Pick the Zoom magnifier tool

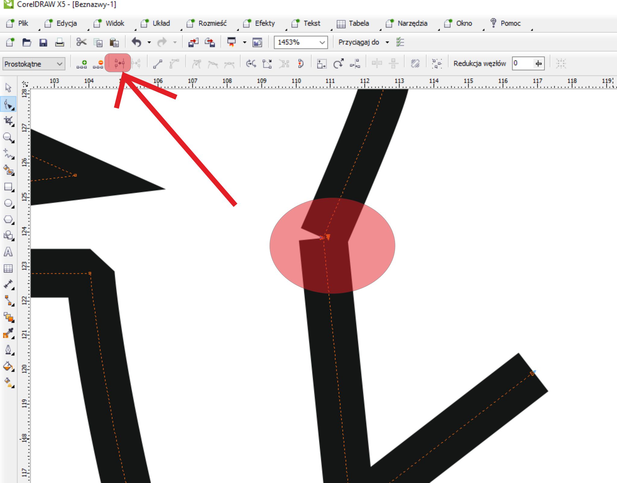tap(8, 138)
